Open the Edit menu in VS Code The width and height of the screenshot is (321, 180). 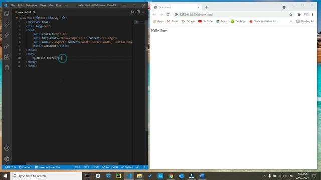tap(20, 5)
